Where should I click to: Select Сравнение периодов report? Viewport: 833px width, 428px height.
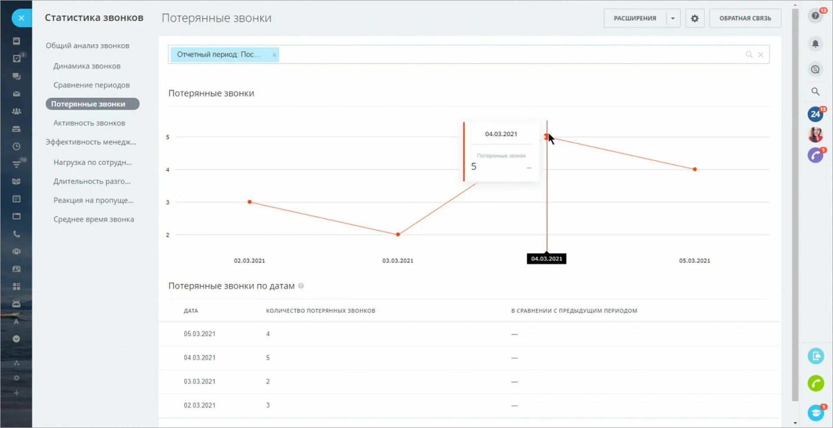[x=92, y=85]
